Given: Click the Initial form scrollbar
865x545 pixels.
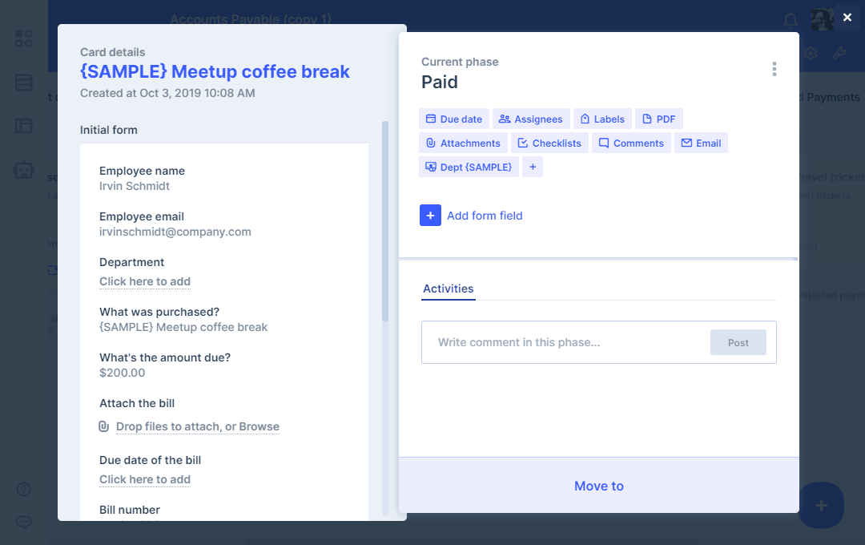Looking at the screenshot, I should [385, 224].
